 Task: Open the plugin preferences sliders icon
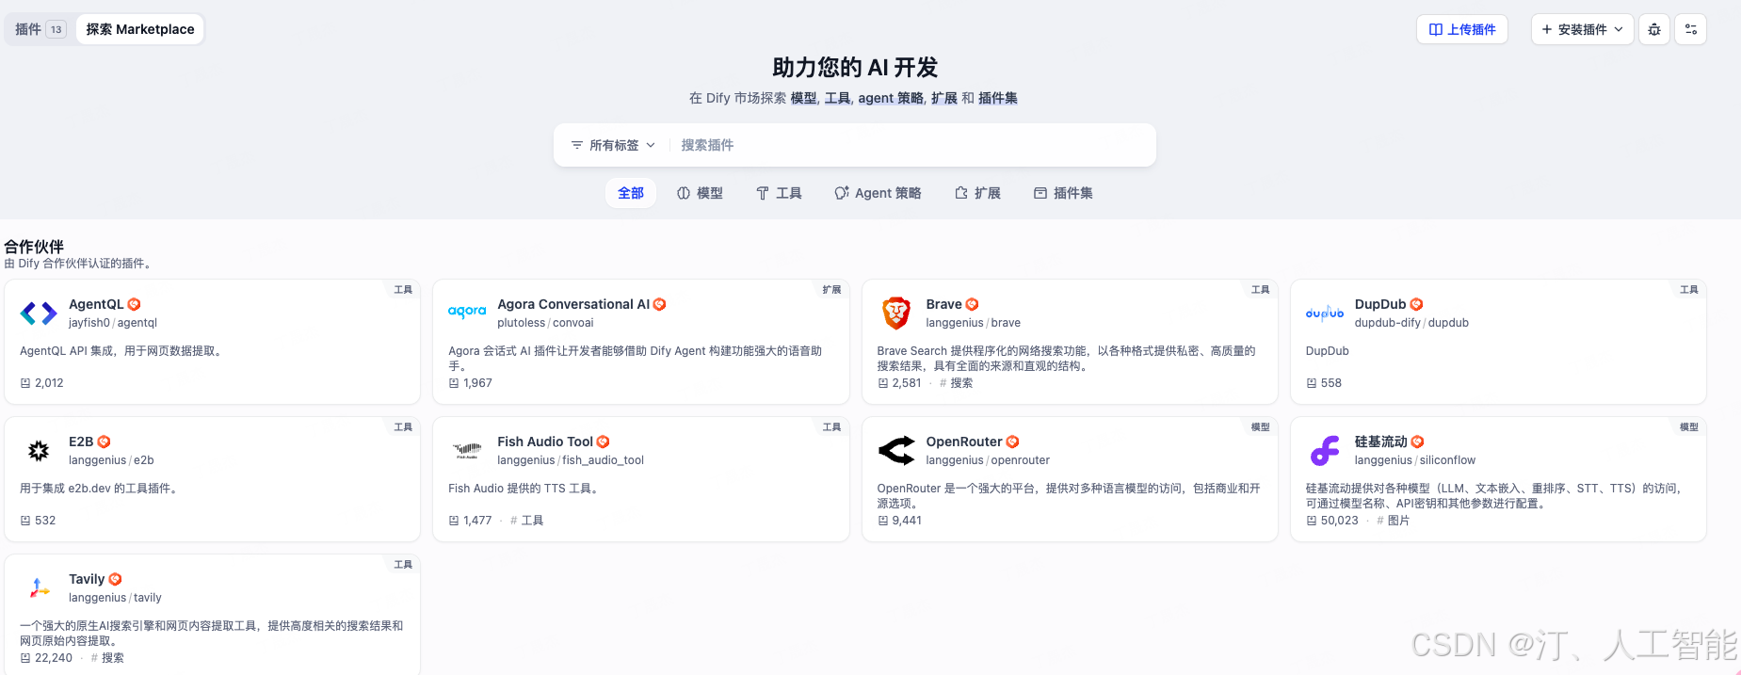(x=1691, y=29)
